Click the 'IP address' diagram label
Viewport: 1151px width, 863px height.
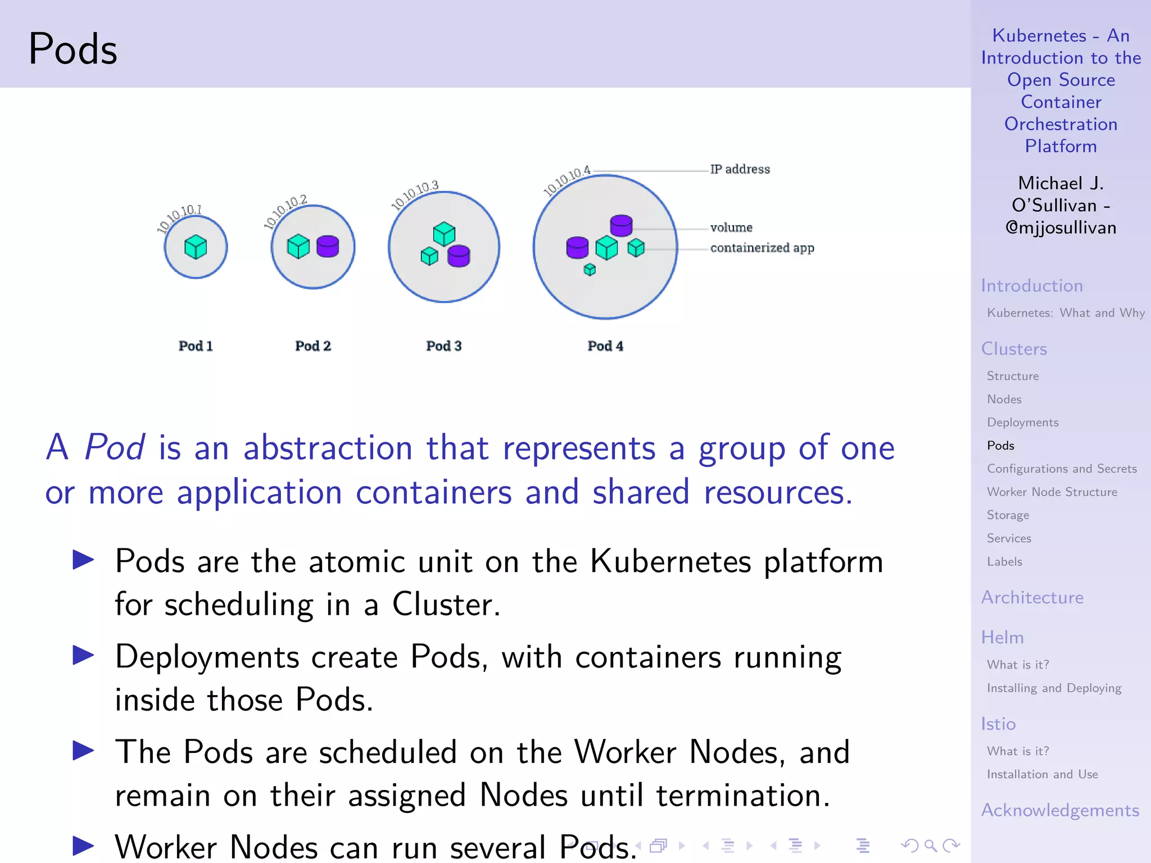tap(740, 169)
